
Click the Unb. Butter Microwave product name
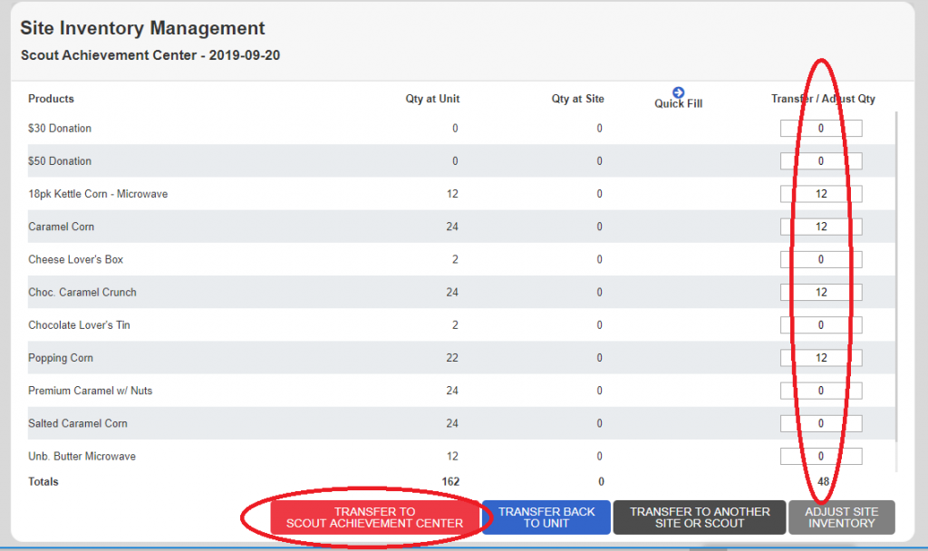pos(82,457)
